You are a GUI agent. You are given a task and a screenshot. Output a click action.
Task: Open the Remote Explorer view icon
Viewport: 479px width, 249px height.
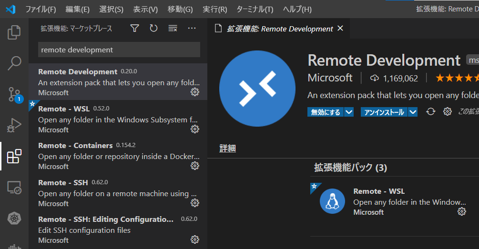pyautogui.click(x=14, y=188)
